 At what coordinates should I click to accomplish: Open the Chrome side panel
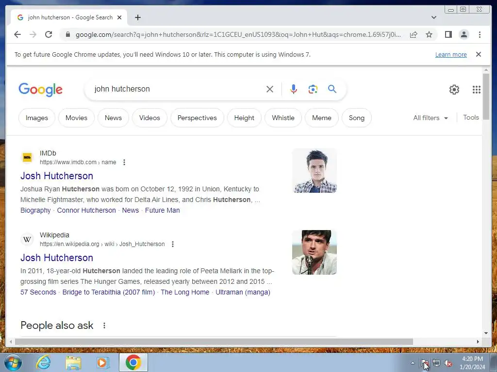448,34
